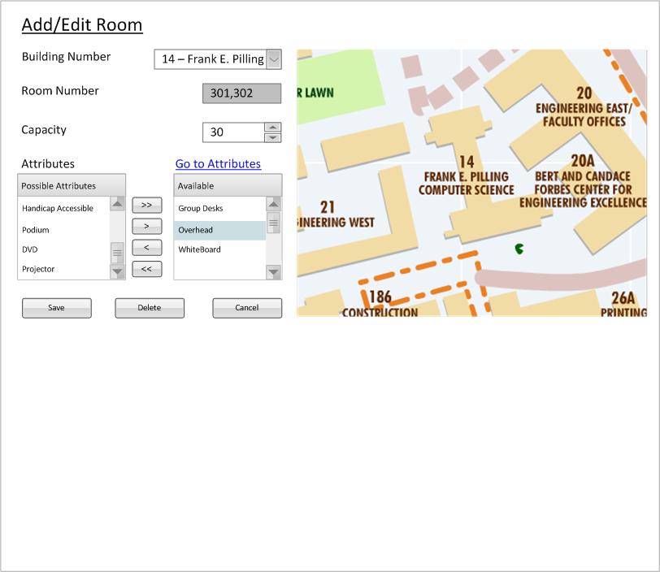The height and width of the screenshot is (572, 660).
Task: Click the Room Number field
Action: (241, 93)
